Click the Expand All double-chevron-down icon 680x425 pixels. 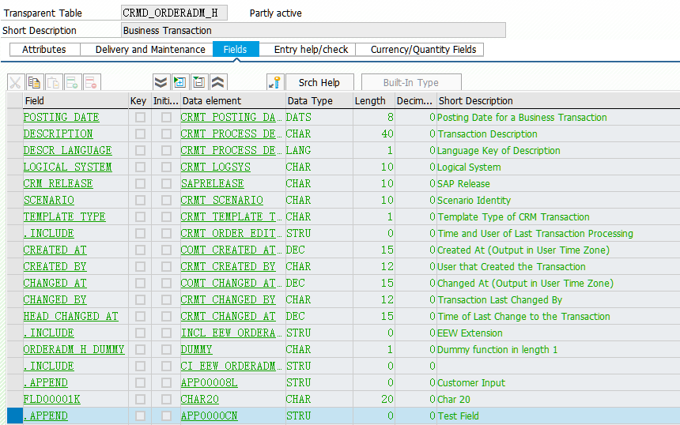(x=161, y=82)
